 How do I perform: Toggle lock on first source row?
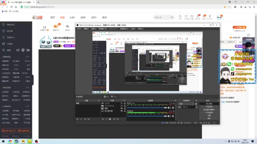[125, 103]
